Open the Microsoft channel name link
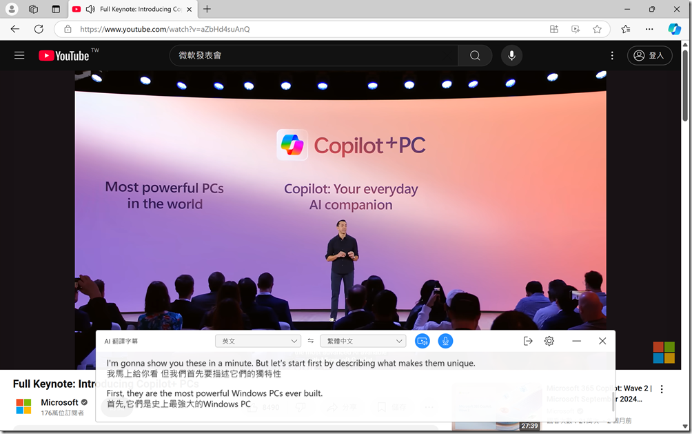Screen dimensions: 692x434 [x=59, y=402]
